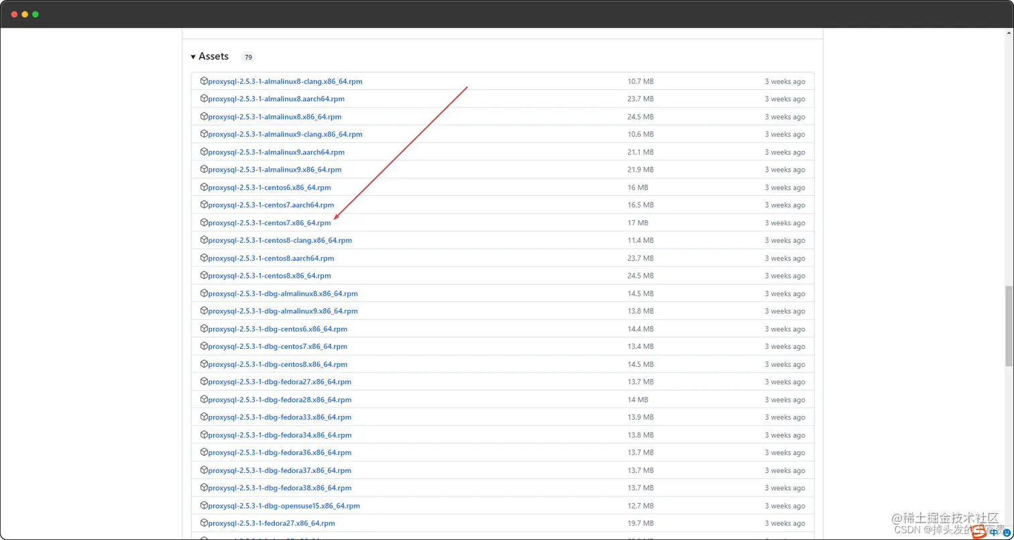Click the 16 MB size value

(638, 188)
